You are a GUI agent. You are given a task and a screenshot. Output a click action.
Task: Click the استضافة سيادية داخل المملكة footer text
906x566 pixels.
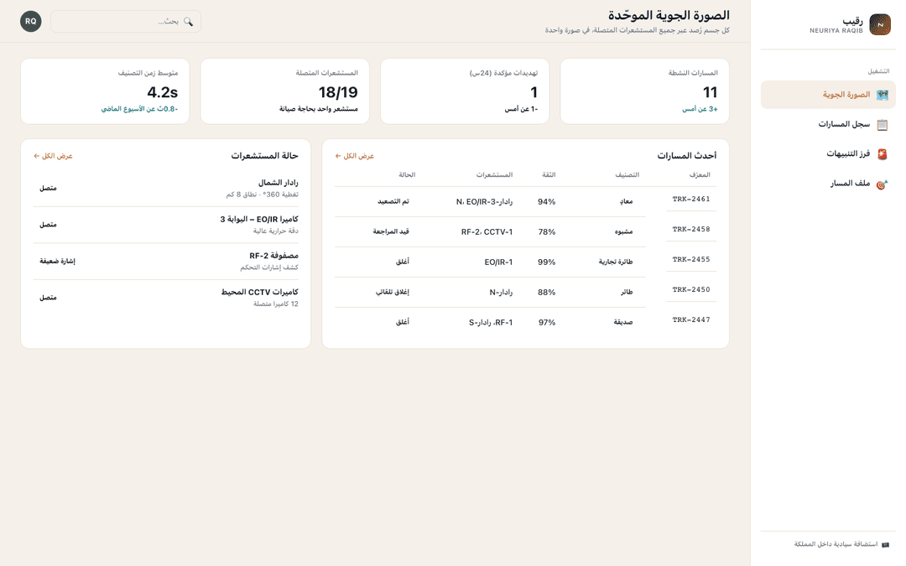(x=836, y=544)
